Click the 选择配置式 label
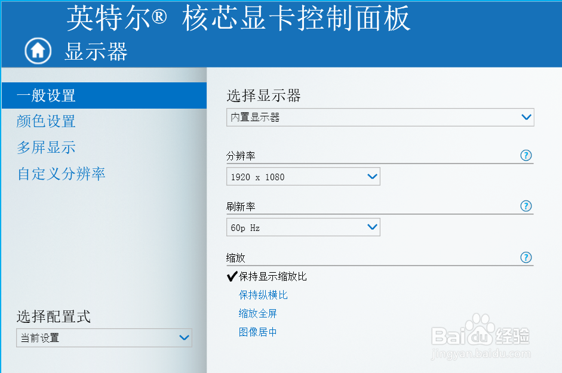The image size is (562, 373). click(x=53, y=316)
